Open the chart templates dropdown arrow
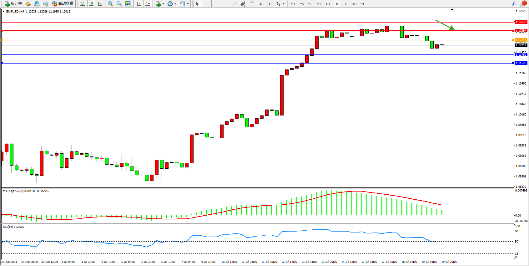Viewport: 529px width, 266px height. tap(188, 4)
